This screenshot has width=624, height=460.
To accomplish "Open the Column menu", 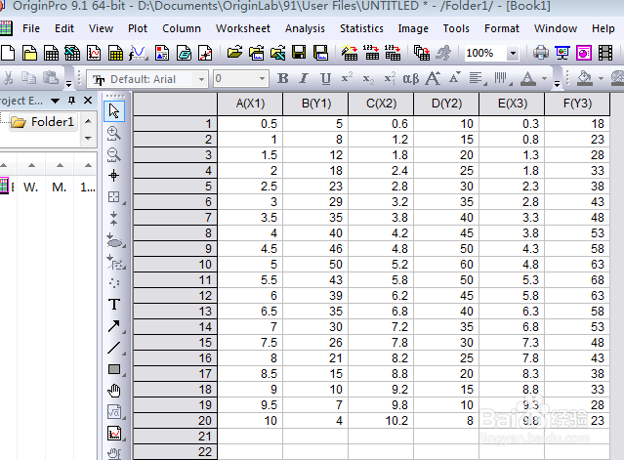I will (x=182, y=28).
